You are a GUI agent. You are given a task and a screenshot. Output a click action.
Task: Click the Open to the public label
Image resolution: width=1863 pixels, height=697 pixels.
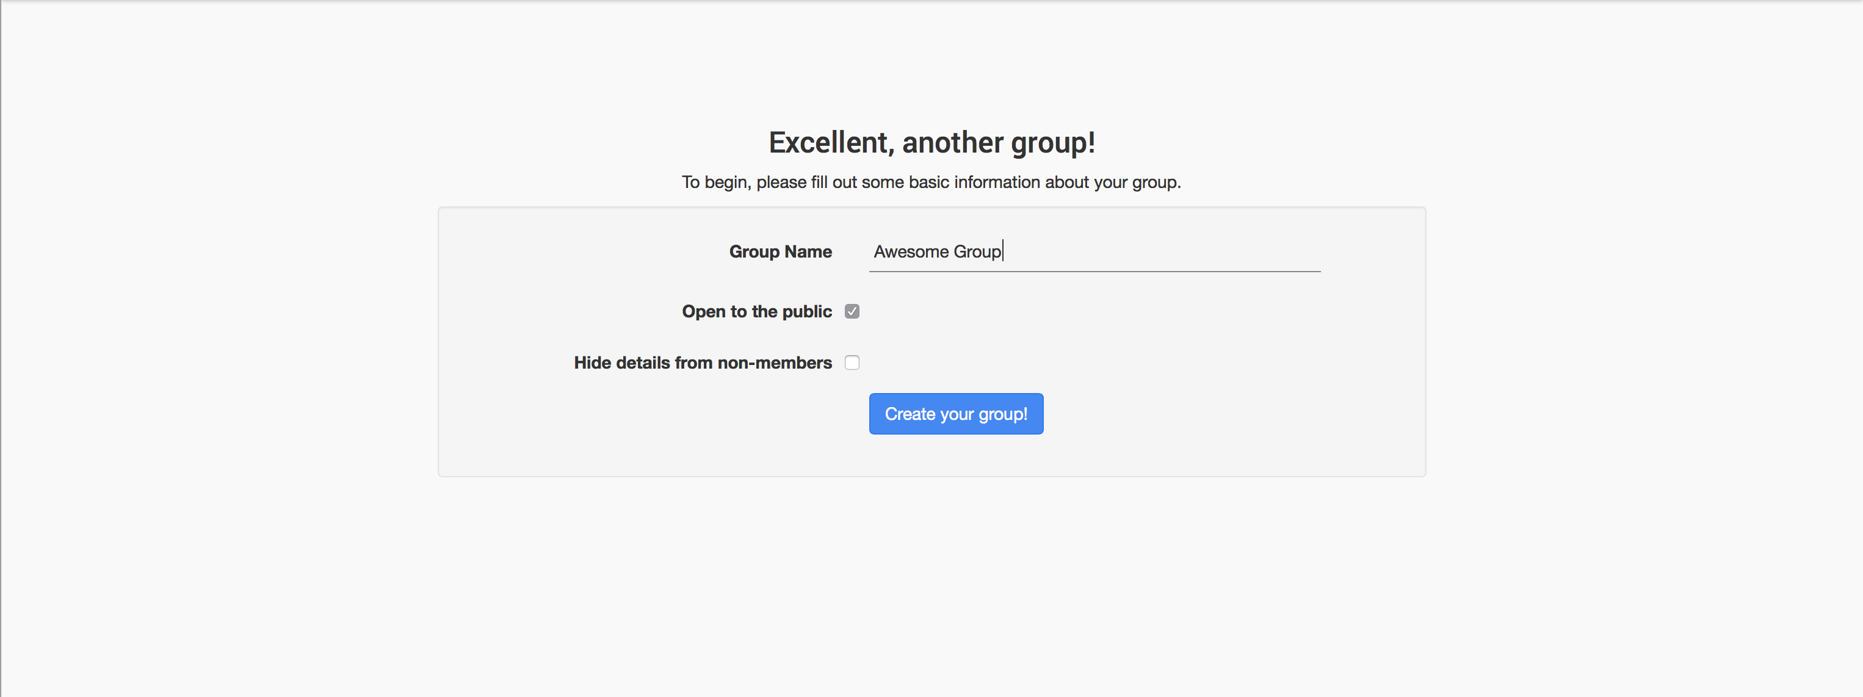coord(756,312)
